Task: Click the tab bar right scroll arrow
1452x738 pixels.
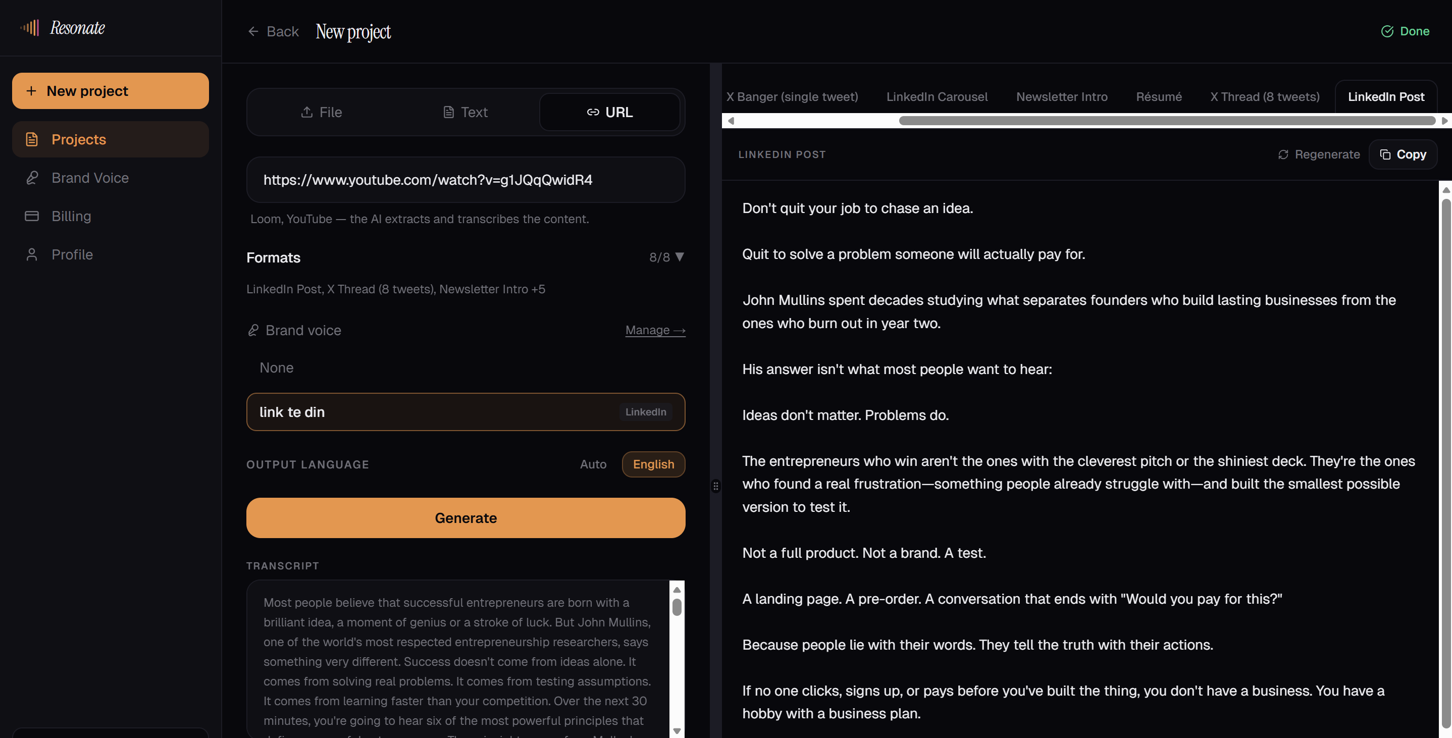Action: (1444, 121)
